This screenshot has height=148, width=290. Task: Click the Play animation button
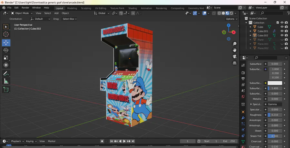click(x=124, y=141)
